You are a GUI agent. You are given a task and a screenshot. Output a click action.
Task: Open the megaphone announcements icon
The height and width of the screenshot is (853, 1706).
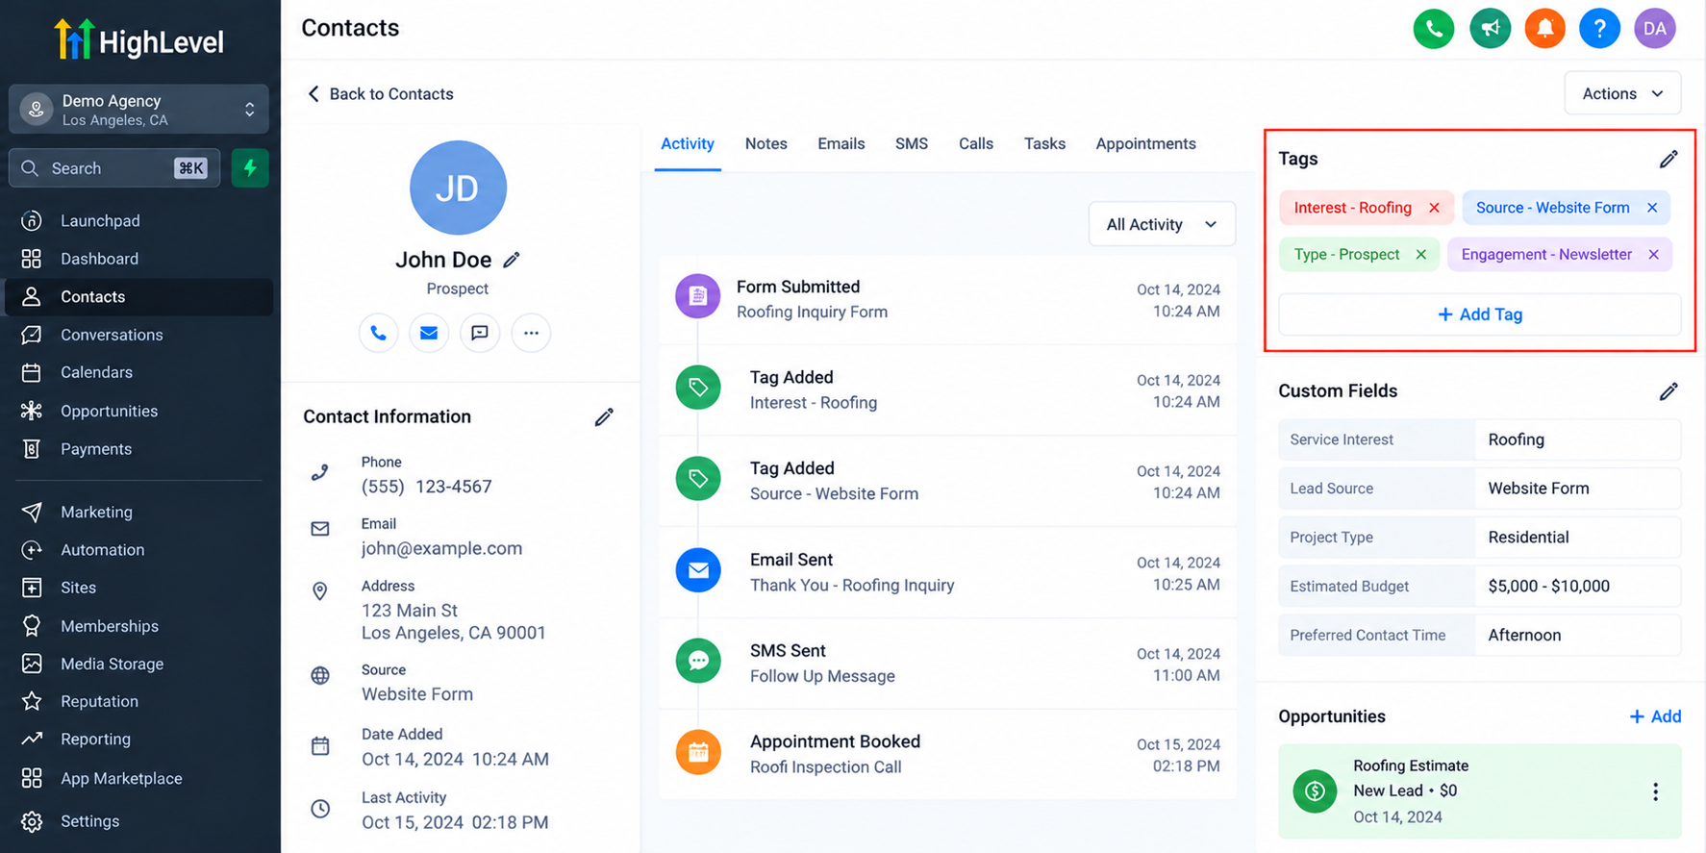click(x=1490, y=29)
